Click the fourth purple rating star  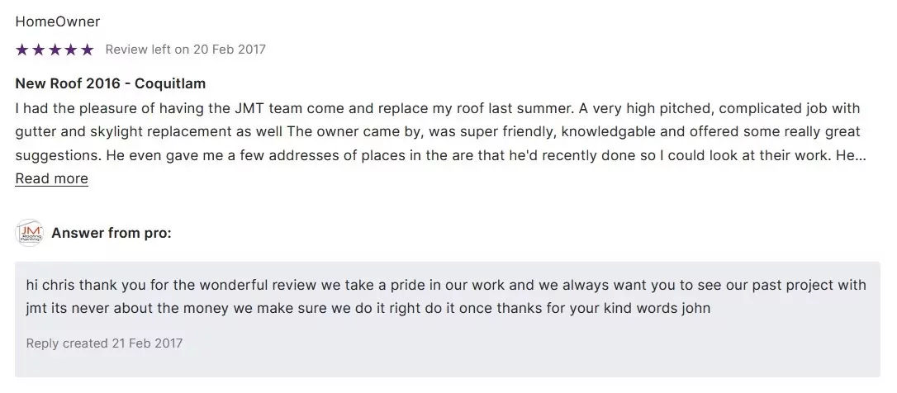pyautogui.click(x=71, y=50)
